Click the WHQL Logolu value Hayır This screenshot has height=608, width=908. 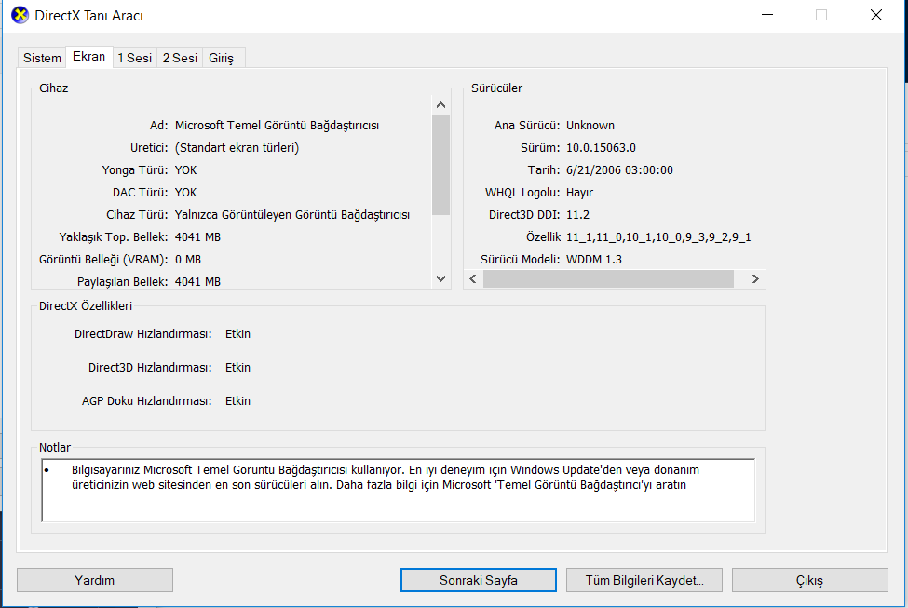point(579,192)
